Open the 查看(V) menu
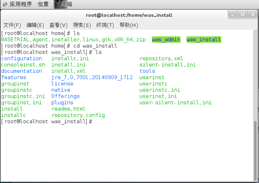This screenshot has height=183, width=259. coord(59,25)
